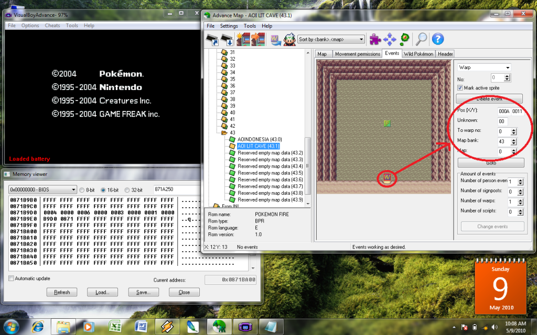
Task: Open the Tools menu in Advance Map
Action: (x=250, y=26)
